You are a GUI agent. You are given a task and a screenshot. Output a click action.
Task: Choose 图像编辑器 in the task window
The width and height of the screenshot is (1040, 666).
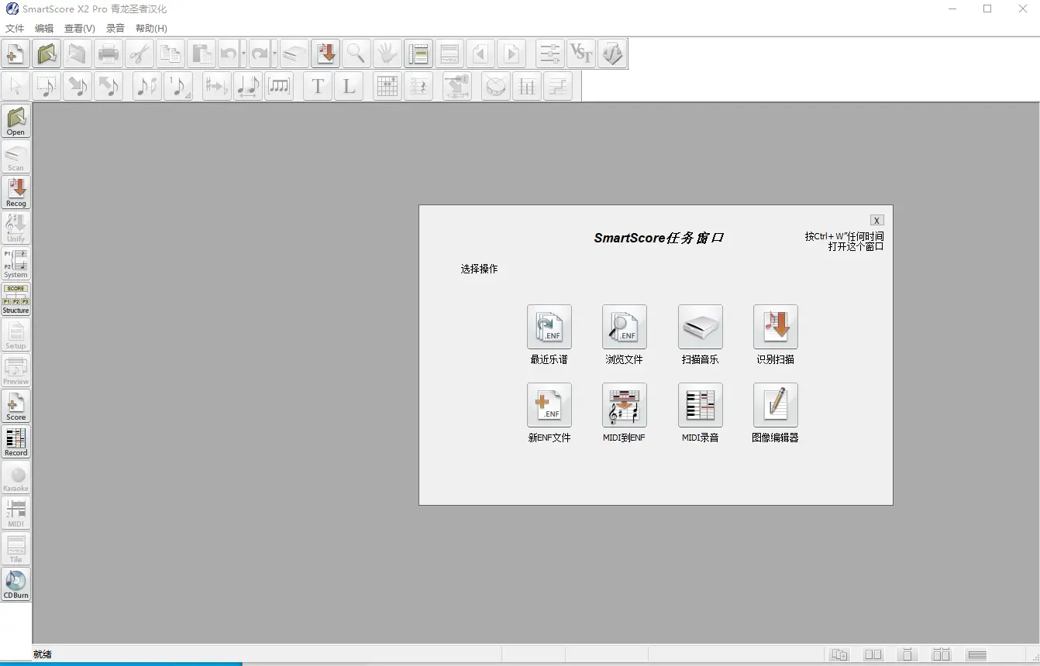pos(776,405)
